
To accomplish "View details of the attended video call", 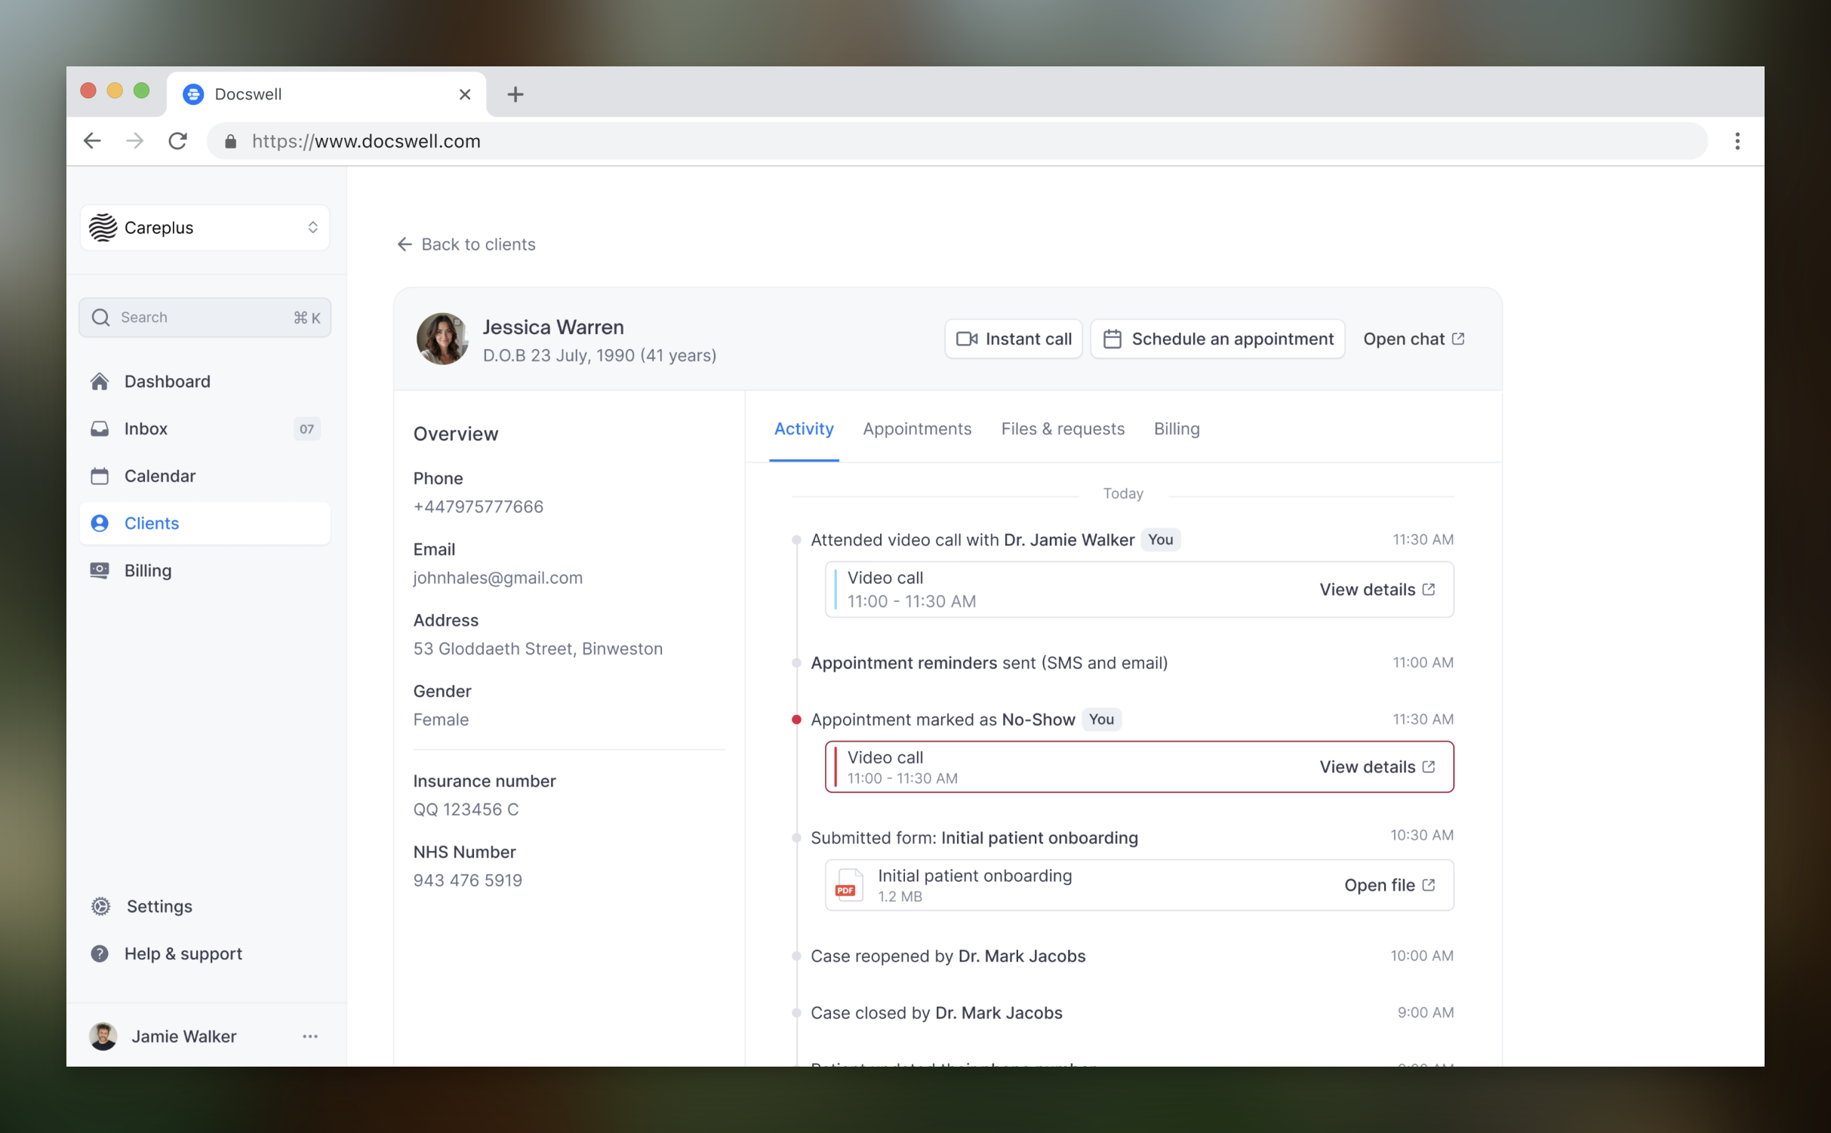I will pos(1377,590).
